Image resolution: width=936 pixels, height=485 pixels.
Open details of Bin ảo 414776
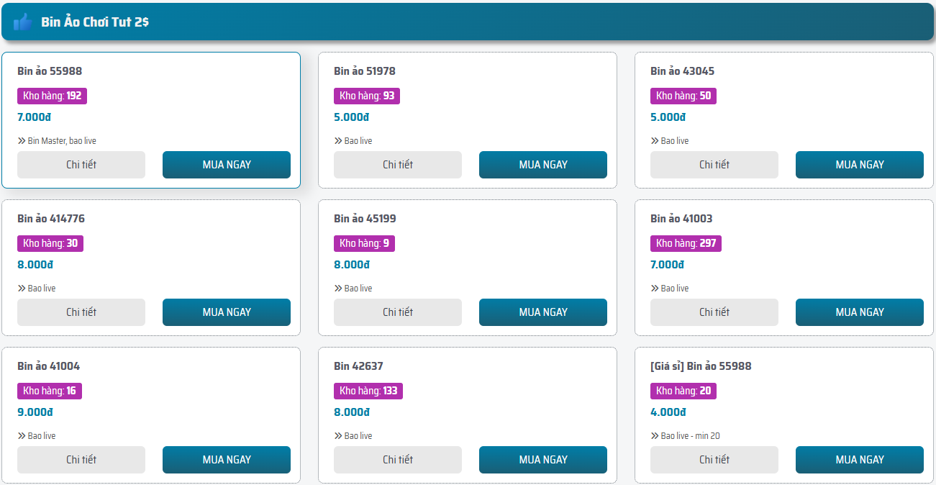pos(81,312)
